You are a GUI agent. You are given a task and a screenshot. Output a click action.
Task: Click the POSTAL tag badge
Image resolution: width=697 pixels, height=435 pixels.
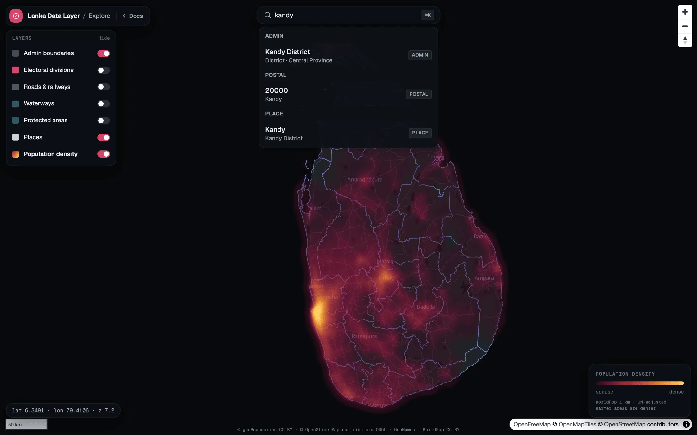[419, 94]
